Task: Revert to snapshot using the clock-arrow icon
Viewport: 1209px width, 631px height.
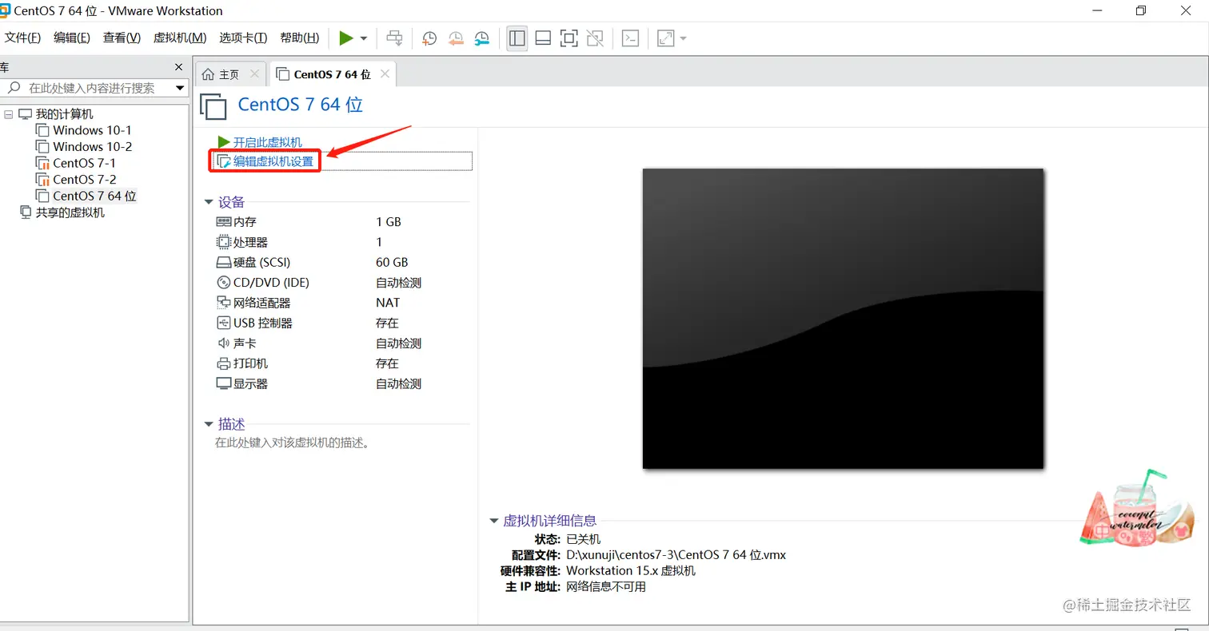Action: pyautogui.click(x=456, y=38)
